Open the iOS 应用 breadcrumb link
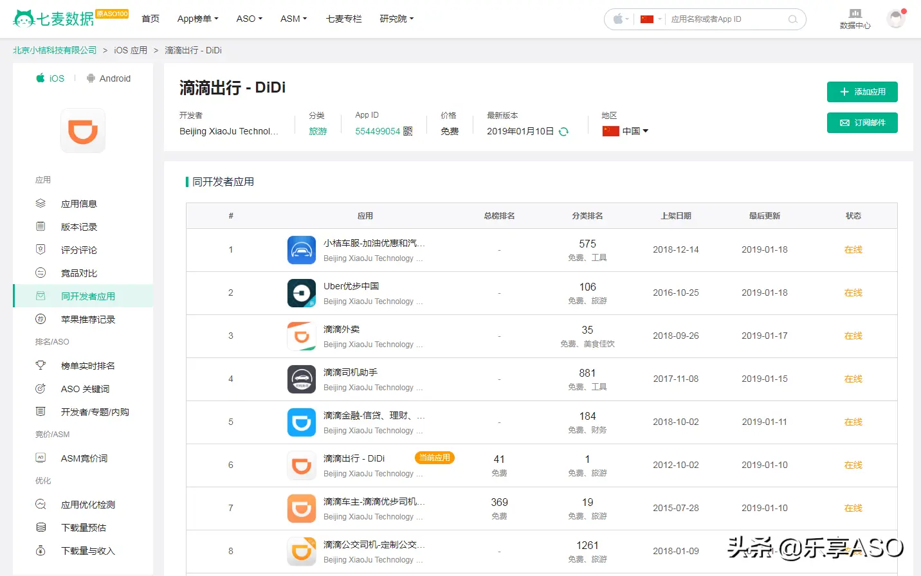The width and height of the screenshot is (921, 576). [131, 50]
